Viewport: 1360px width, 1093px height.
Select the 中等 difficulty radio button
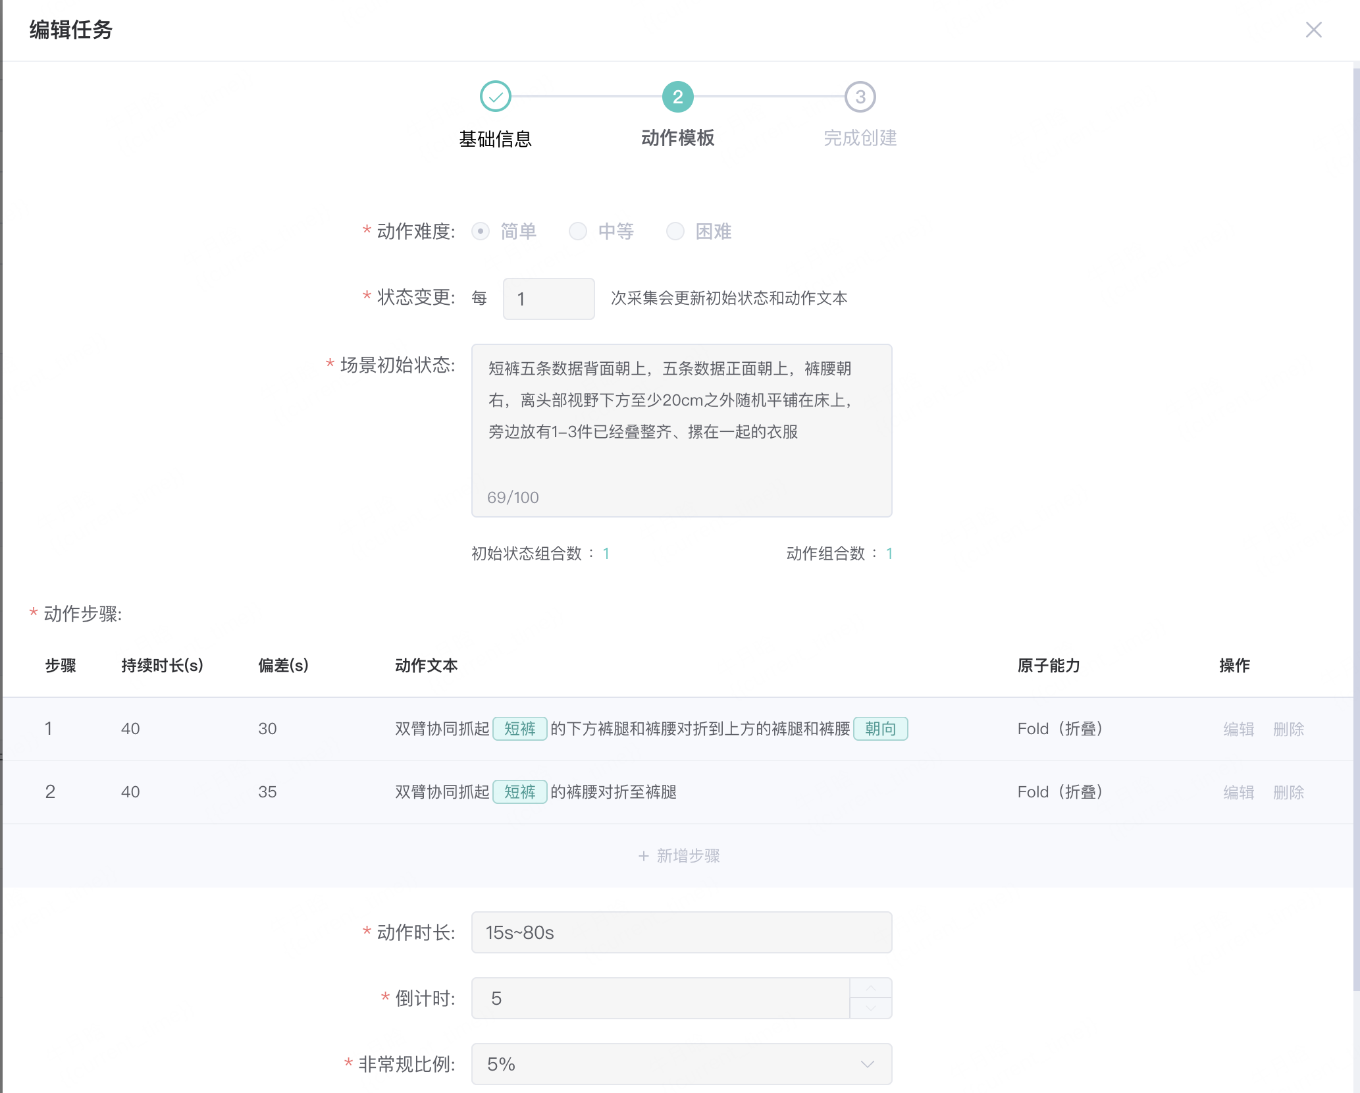click(577, 231)
